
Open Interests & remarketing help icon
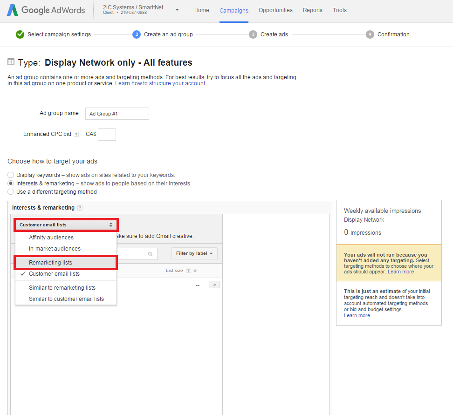(x=80, y=208)
